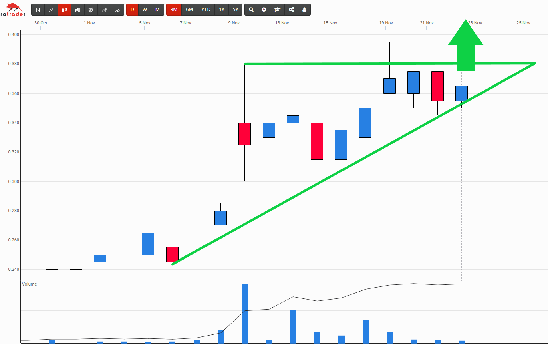Select the candlestick chart type

click(x=64, y=10)
